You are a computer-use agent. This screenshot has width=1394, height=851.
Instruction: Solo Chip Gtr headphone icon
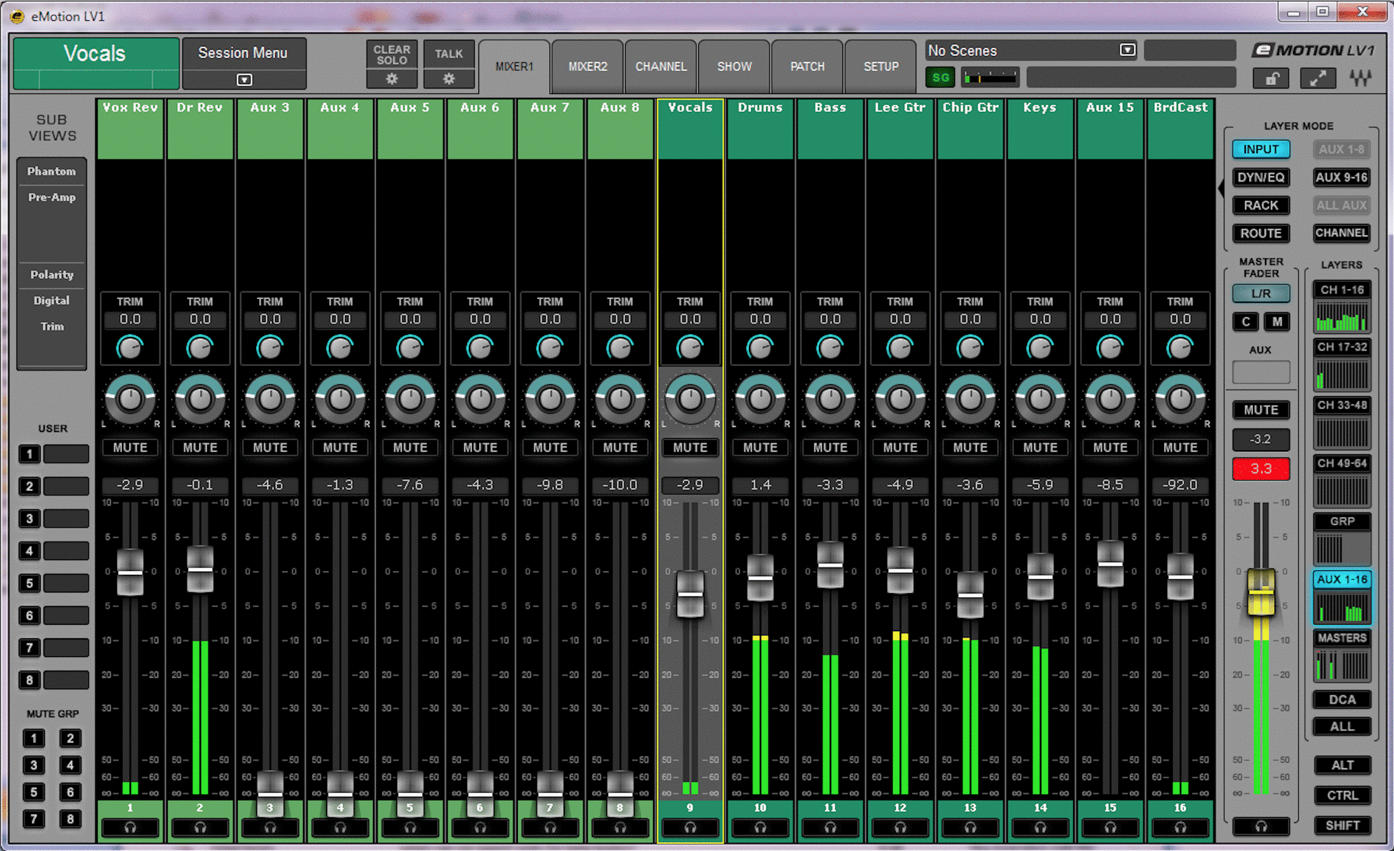(970, 828)
